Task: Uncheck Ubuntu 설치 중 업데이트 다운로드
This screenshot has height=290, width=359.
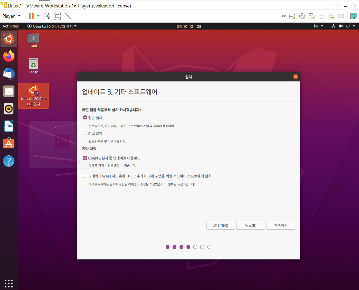Action: 85,158
